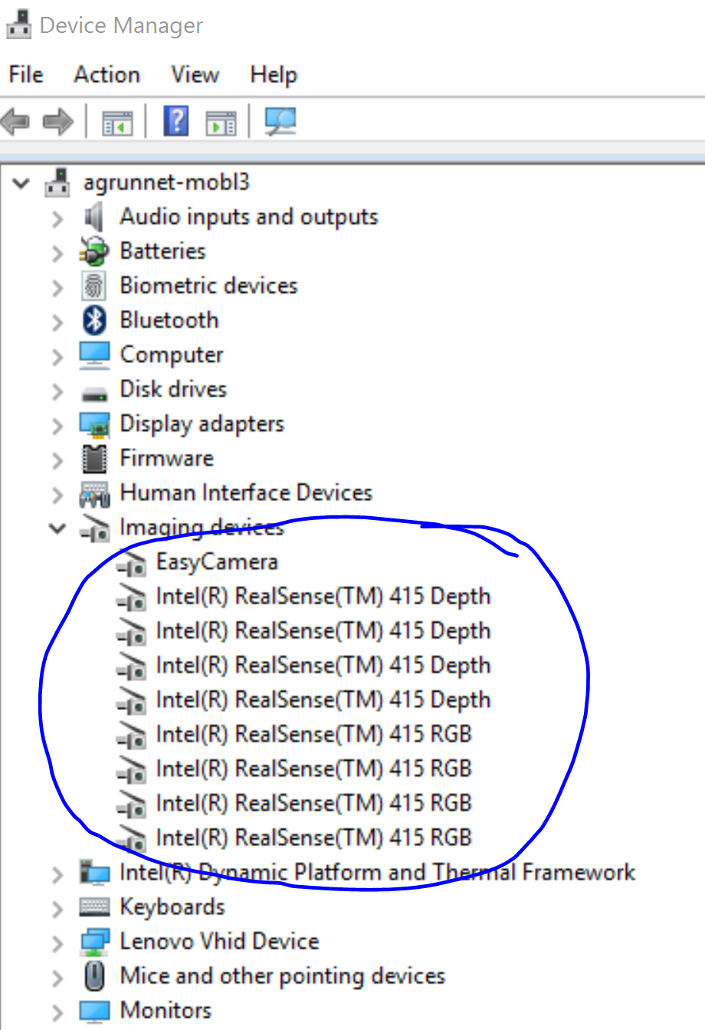Select the first RealSense 415 Depth device
The height and width of the screenshot is (1030, 705).
[x=323, y=597]
